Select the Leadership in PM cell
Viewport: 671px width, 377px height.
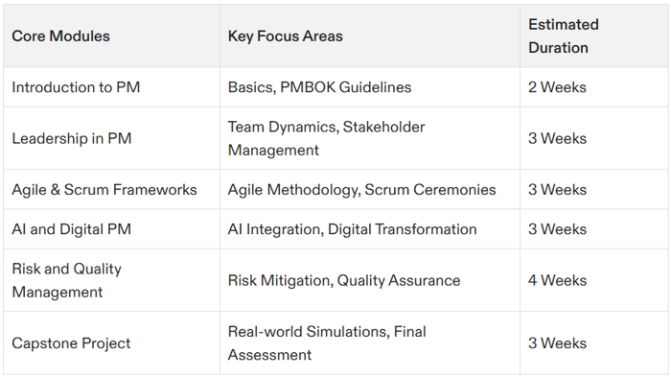[112, 138]
